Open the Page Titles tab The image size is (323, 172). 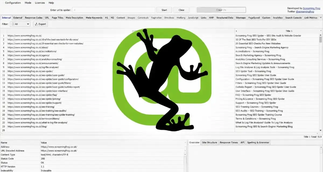(x=58, y=18)
